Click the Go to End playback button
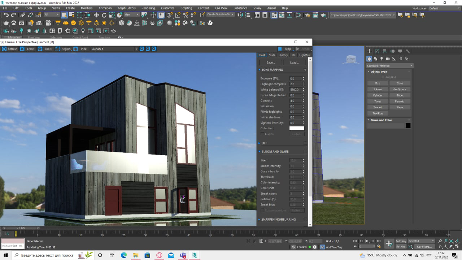Viewport: 462px width, 260px height. (378, 241)
